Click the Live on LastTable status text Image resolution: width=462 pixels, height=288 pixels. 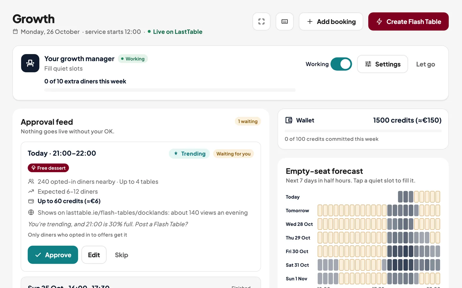pyautogui.click(x=178, y=32)
